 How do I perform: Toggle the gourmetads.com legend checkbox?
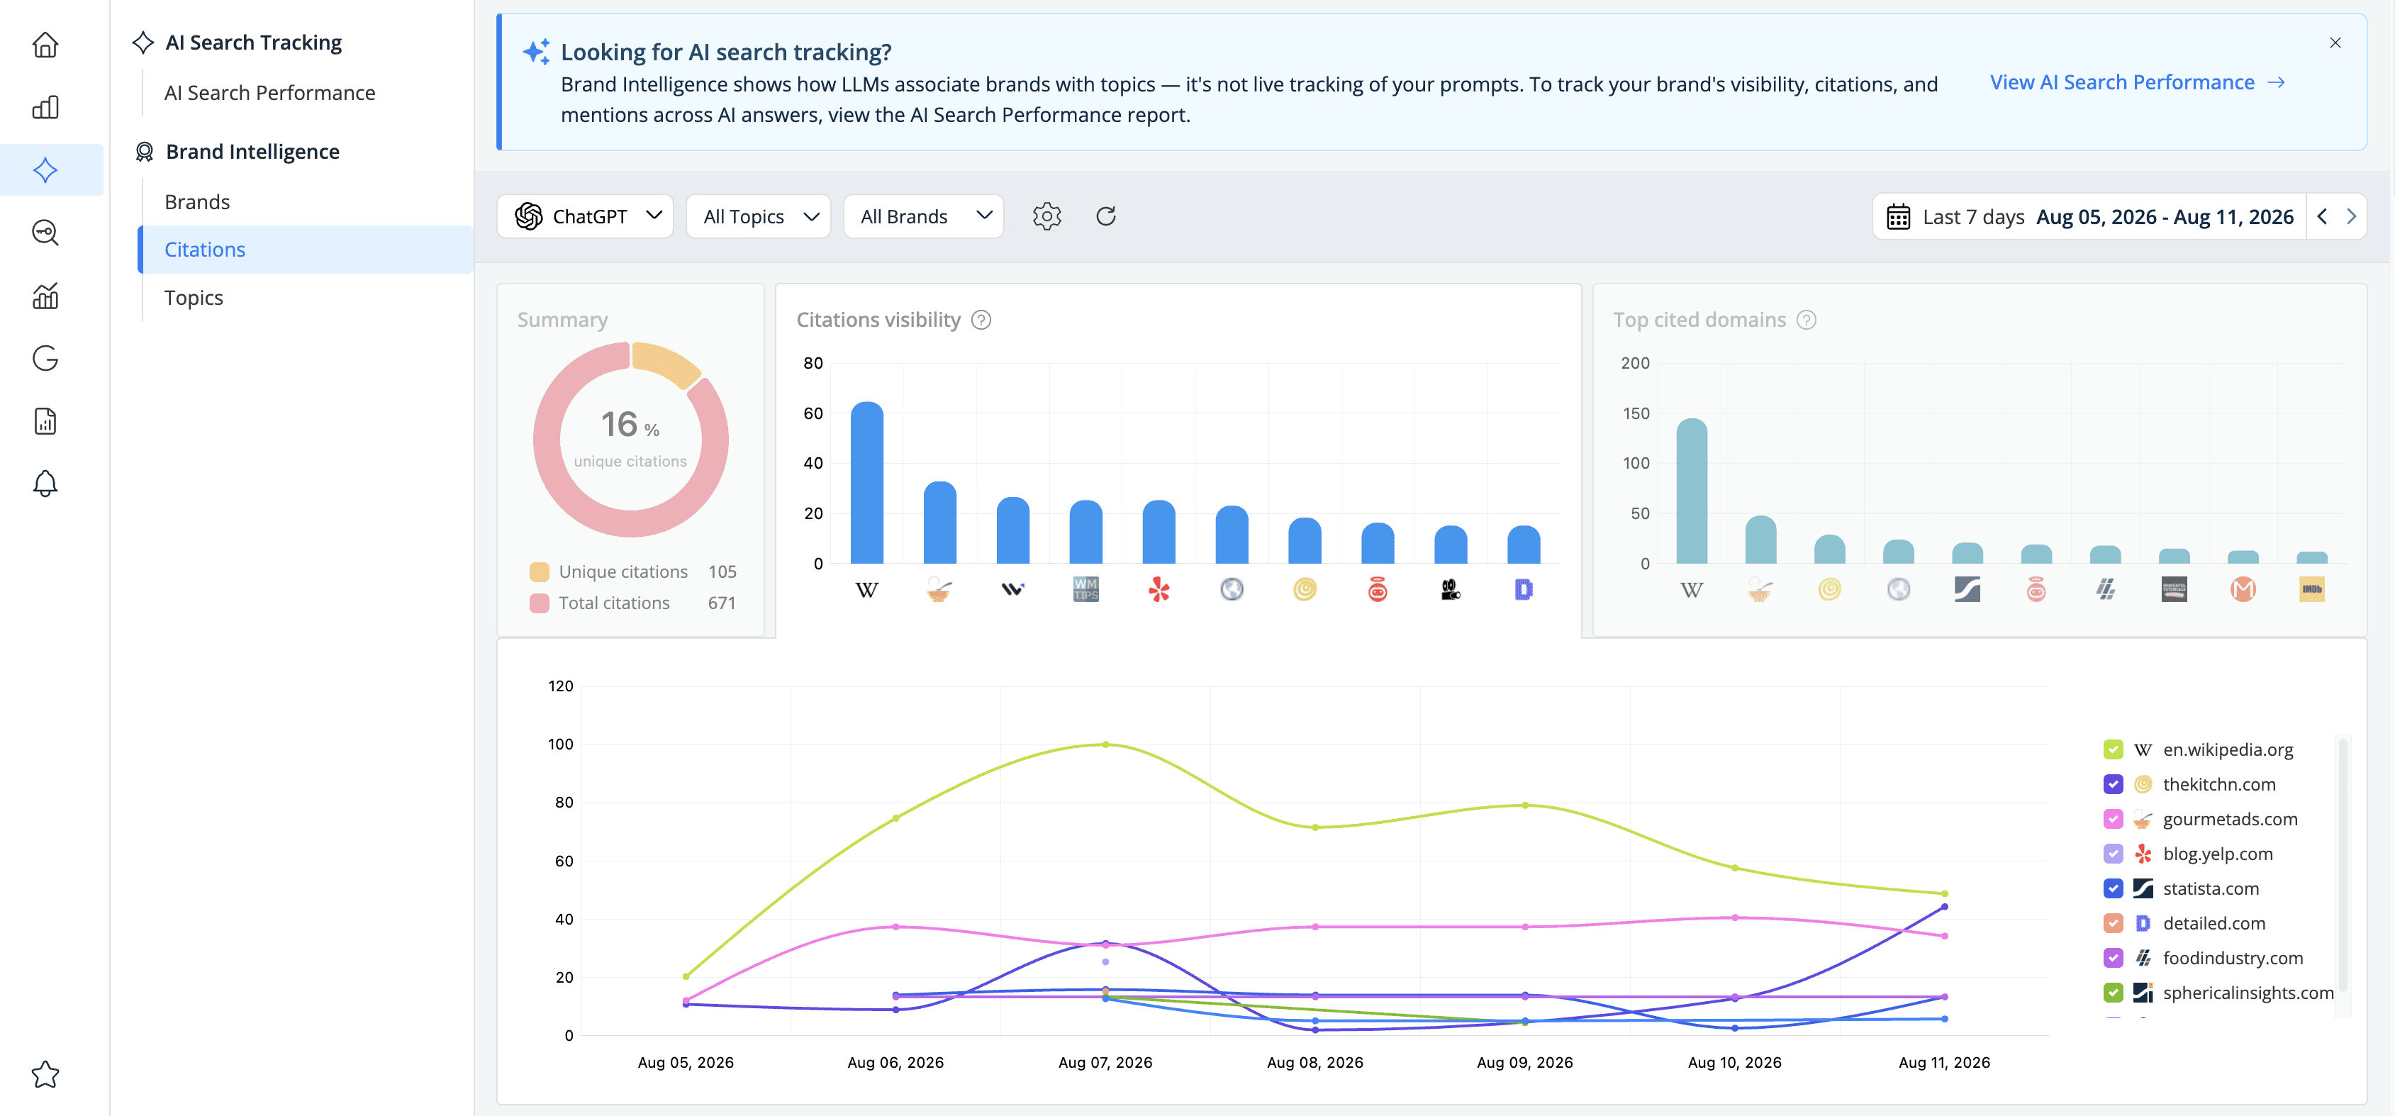coord(2112,820)
